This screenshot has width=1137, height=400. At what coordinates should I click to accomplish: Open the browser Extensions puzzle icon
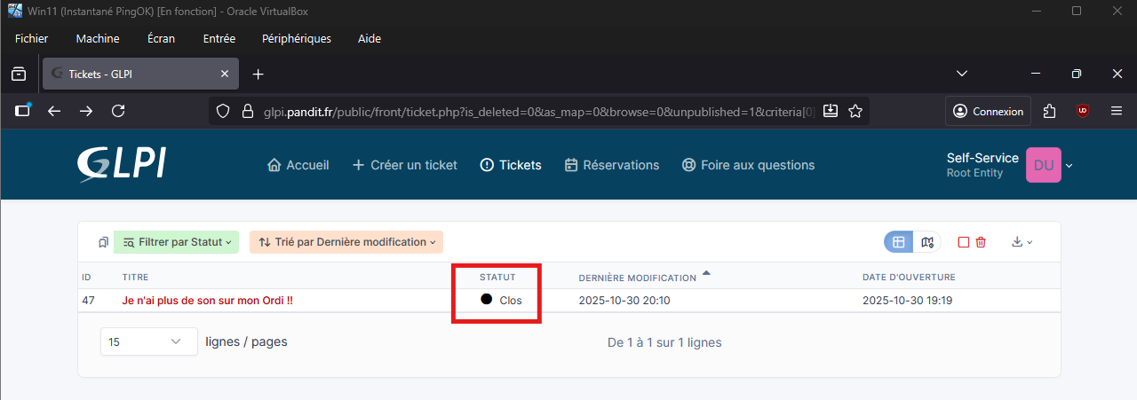[1050, 111]
